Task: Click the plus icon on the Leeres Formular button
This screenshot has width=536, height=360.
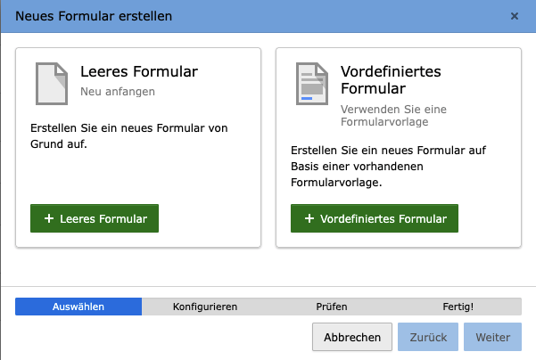Action: pyautogui.click(x=48, y=218)
